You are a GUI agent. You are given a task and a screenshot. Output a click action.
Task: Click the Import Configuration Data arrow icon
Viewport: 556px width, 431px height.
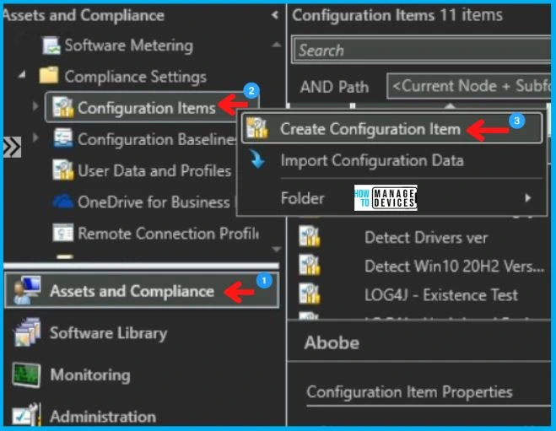257,160
